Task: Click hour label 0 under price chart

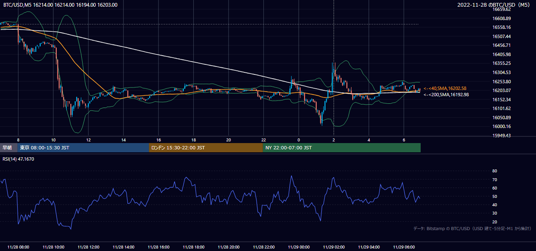Action: pyautogui.click(x=299, y=139)
